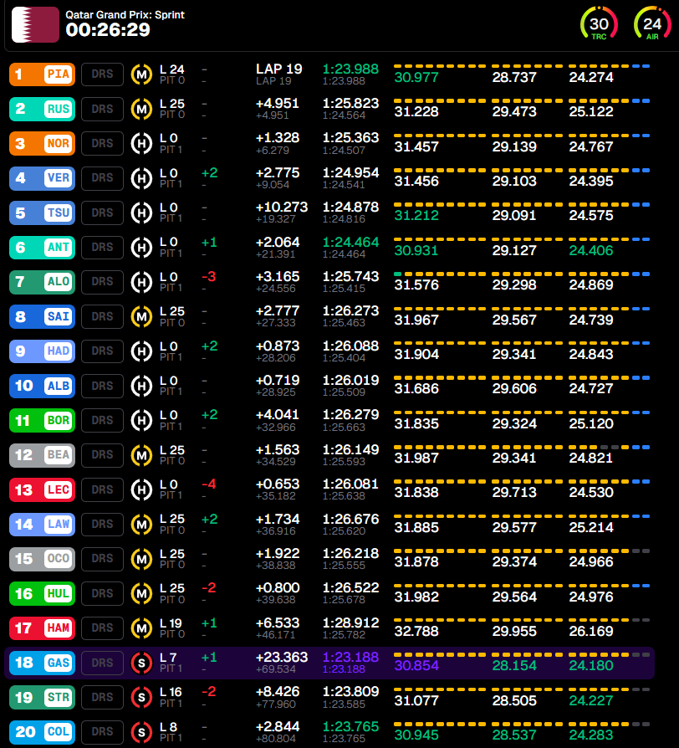Click the DRS indicator for NOR
Screen dimensions: 679x748
click(103, 144)
